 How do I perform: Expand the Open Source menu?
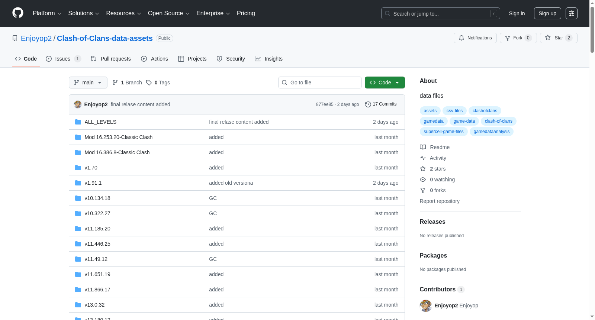[169, 13]
